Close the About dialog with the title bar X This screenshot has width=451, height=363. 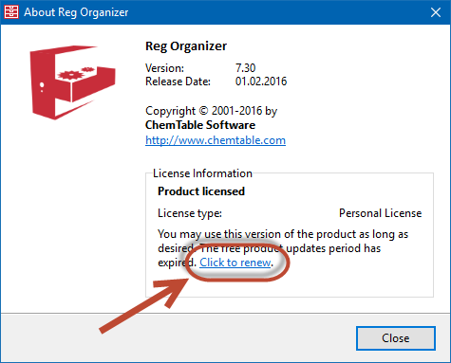click(436, 12)
